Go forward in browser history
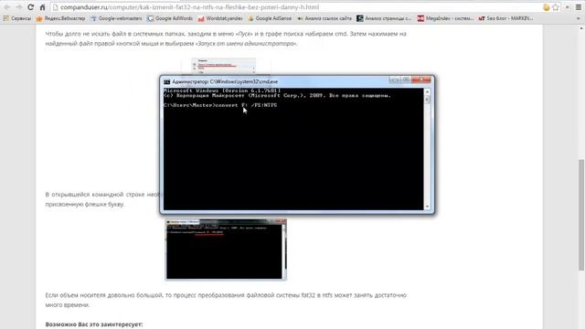This screenshot has height=329, width=585. pos(19,7)
